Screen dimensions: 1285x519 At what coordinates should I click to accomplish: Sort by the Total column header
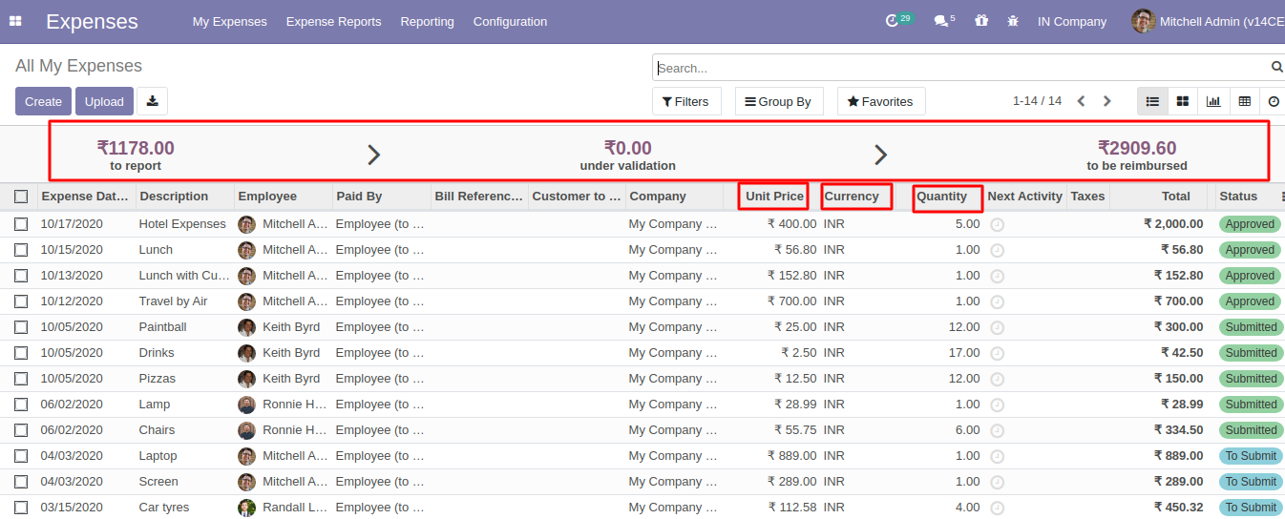coord(1176,196)
